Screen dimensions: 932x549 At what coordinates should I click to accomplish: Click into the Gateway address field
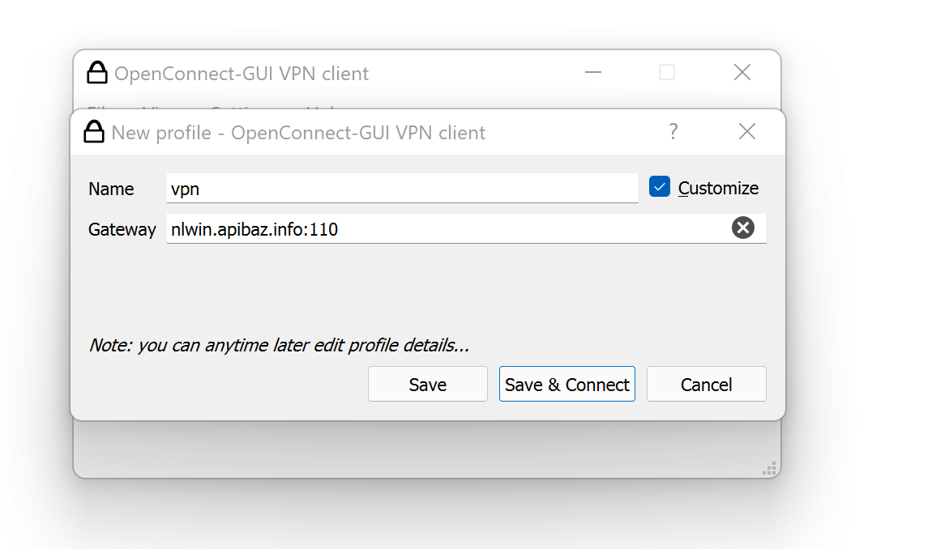pos(446,229)
